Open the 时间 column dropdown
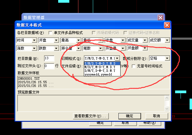The height and width of the screenshot is (135, 192). 34,40
